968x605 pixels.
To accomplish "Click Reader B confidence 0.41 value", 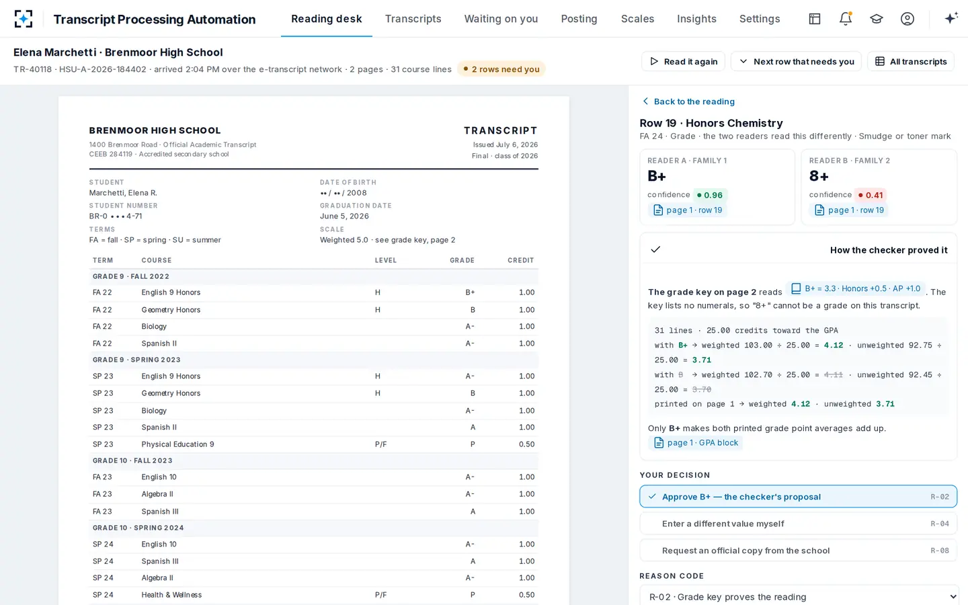I will click(871, 195).
